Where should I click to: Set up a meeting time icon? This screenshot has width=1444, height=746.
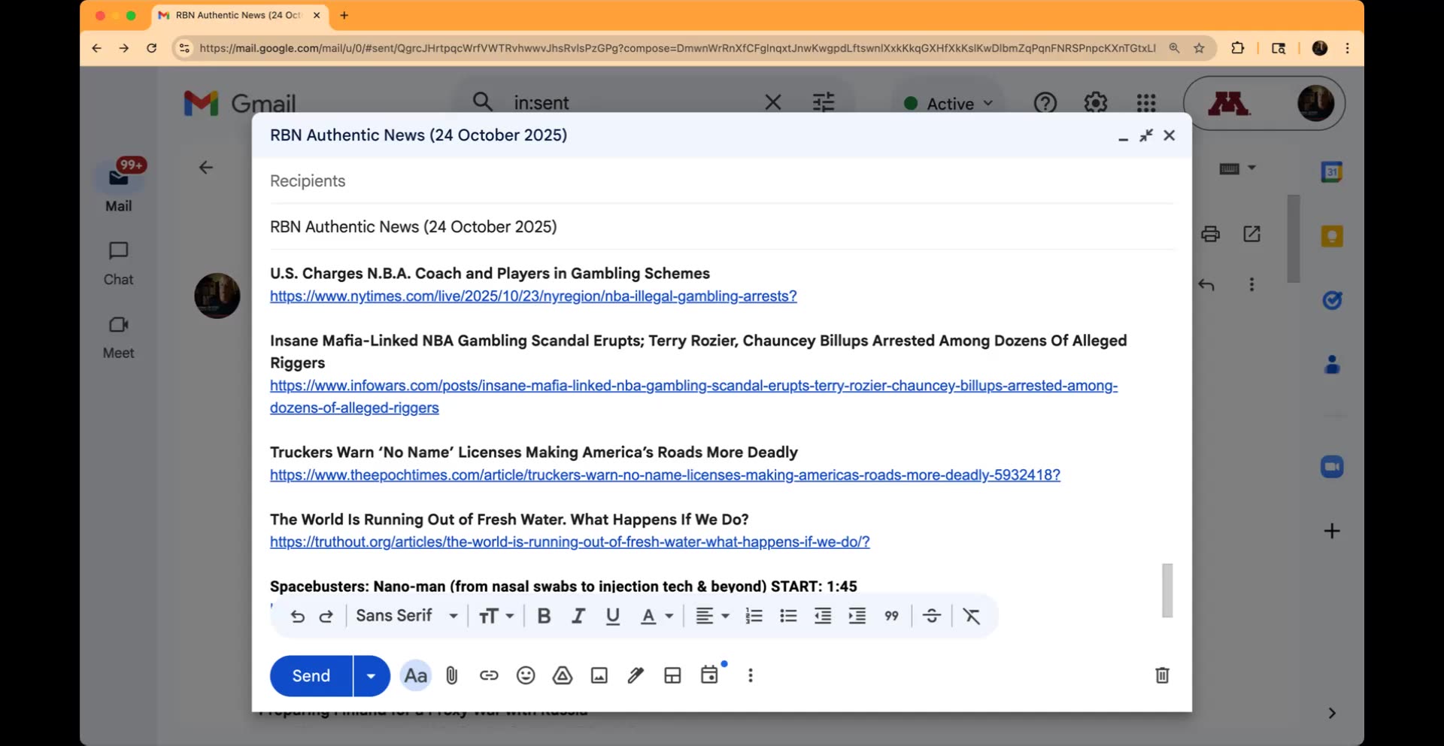tap(709, 675)
